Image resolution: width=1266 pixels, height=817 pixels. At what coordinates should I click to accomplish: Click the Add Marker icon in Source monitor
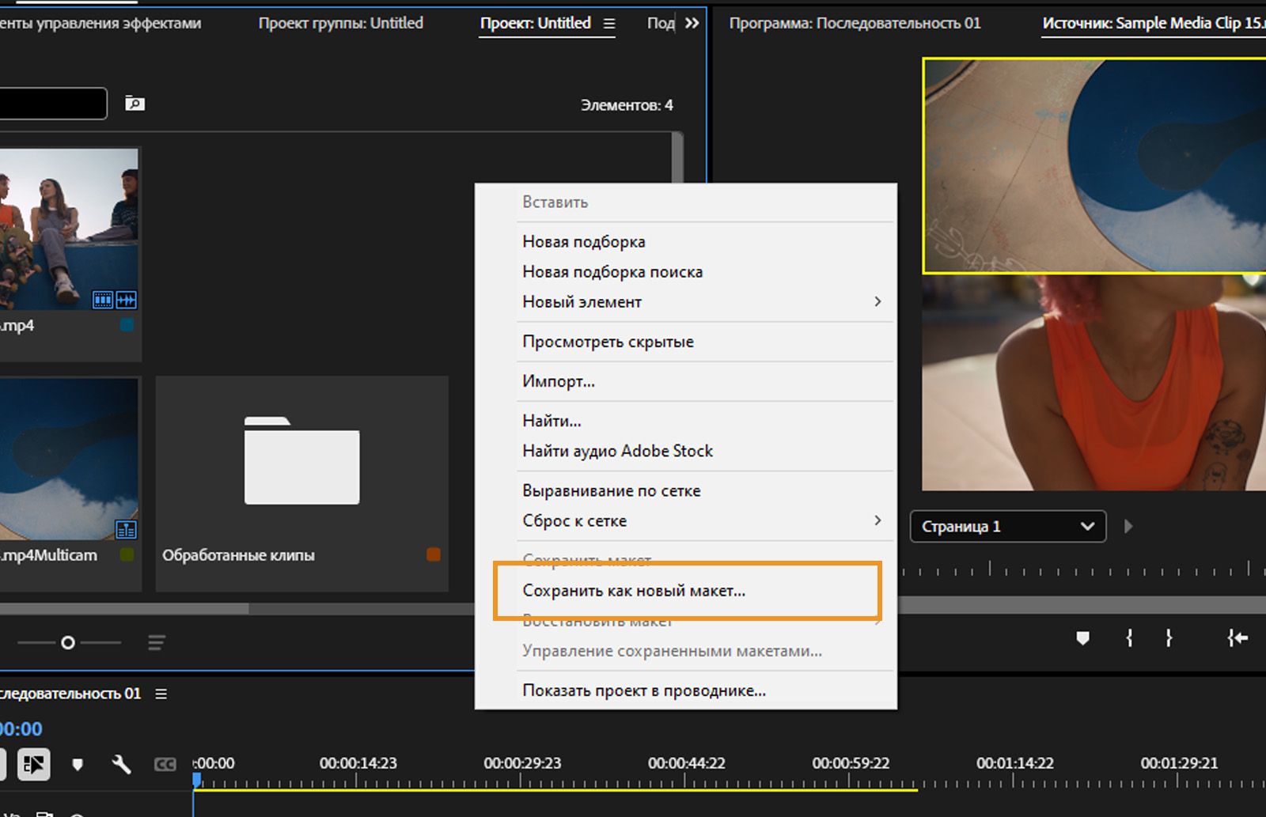1082,638
